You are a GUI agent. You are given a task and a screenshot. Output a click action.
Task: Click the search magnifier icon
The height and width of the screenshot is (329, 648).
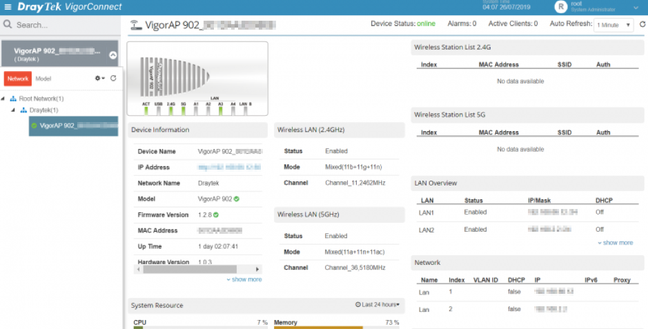tap(8, 25)
